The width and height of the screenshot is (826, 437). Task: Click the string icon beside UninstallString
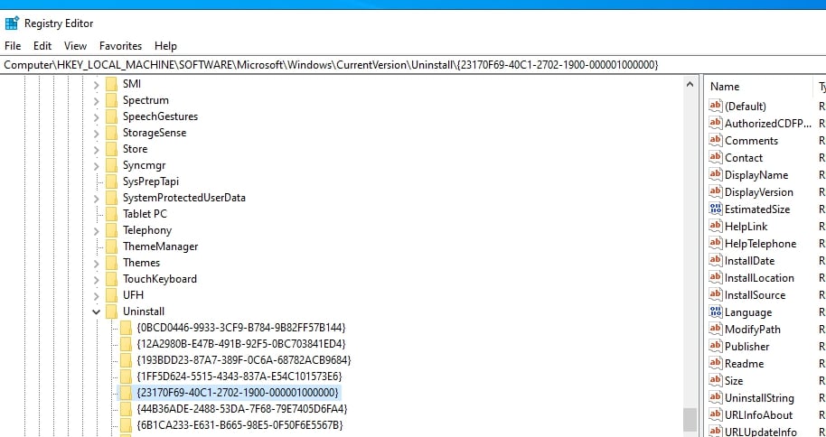point(716,398)
